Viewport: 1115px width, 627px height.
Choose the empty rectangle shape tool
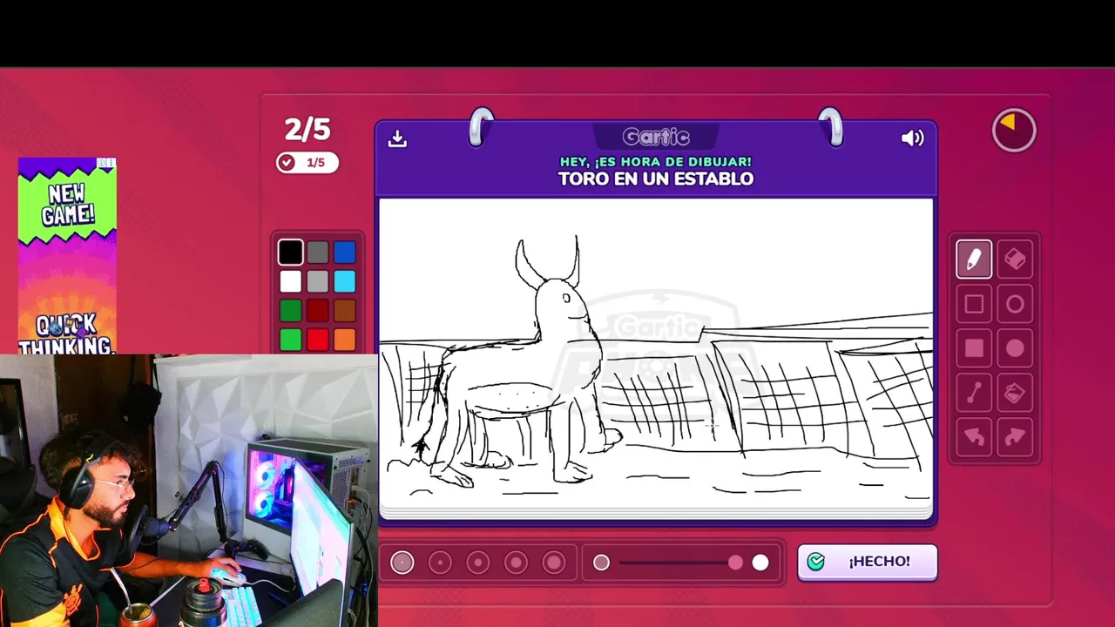pos(974,304)
